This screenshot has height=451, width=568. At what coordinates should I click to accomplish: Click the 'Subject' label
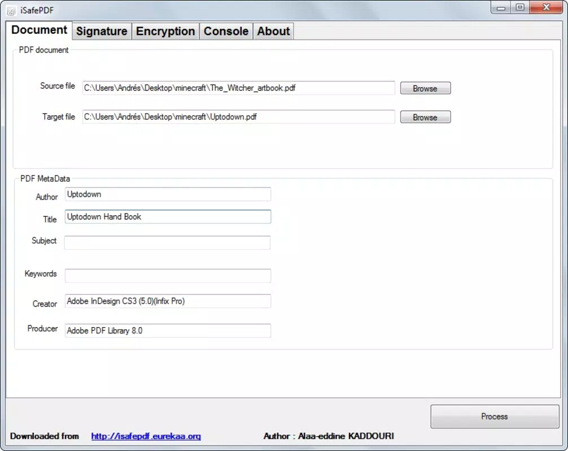44,241
